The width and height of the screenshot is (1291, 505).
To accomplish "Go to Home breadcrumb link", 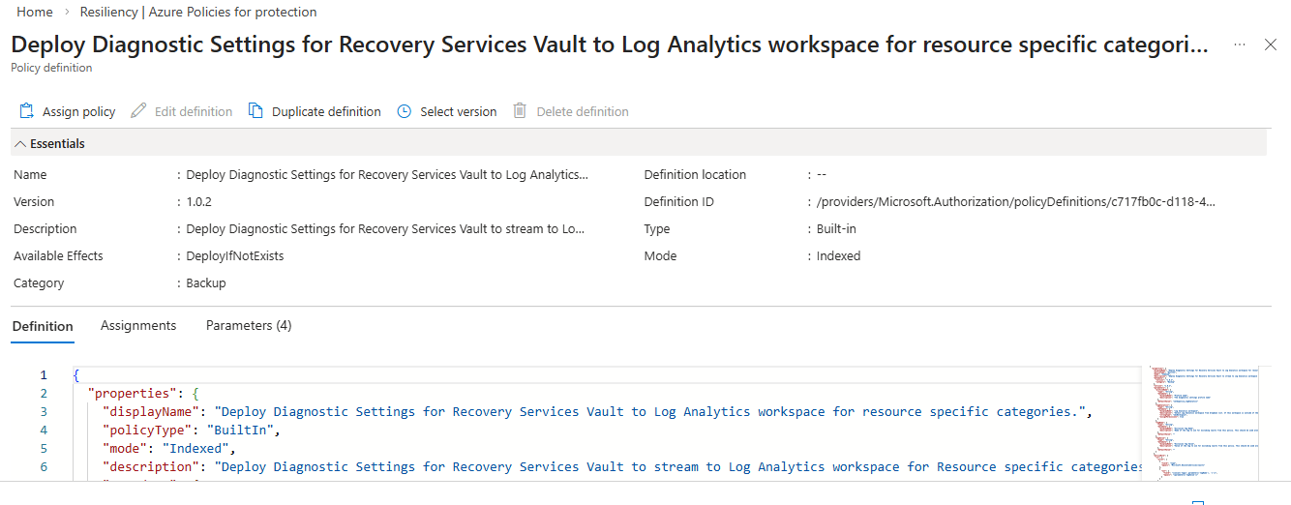I will coord(35,13).
